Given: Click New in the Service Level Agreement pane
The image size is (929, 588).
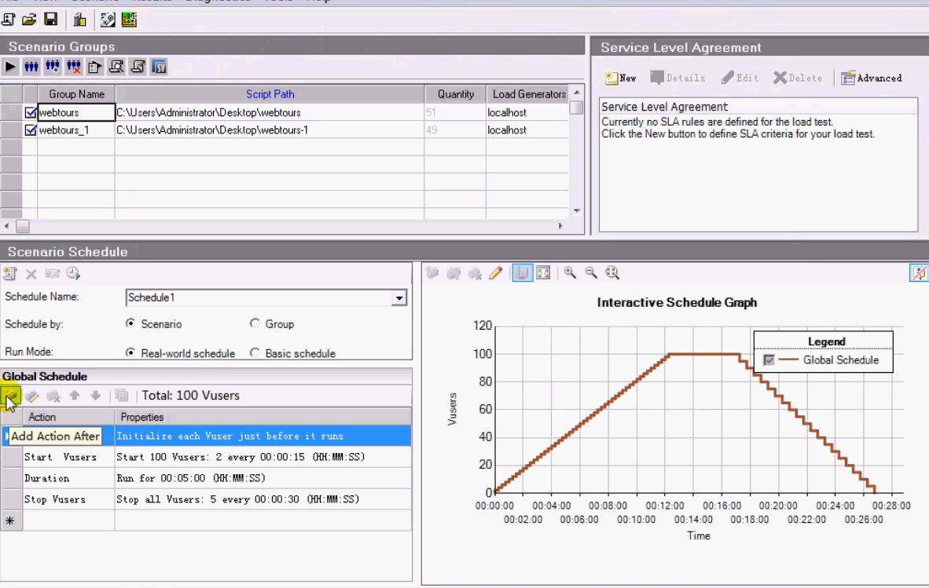Looking at the screenshot, I should tap(620, 78).
